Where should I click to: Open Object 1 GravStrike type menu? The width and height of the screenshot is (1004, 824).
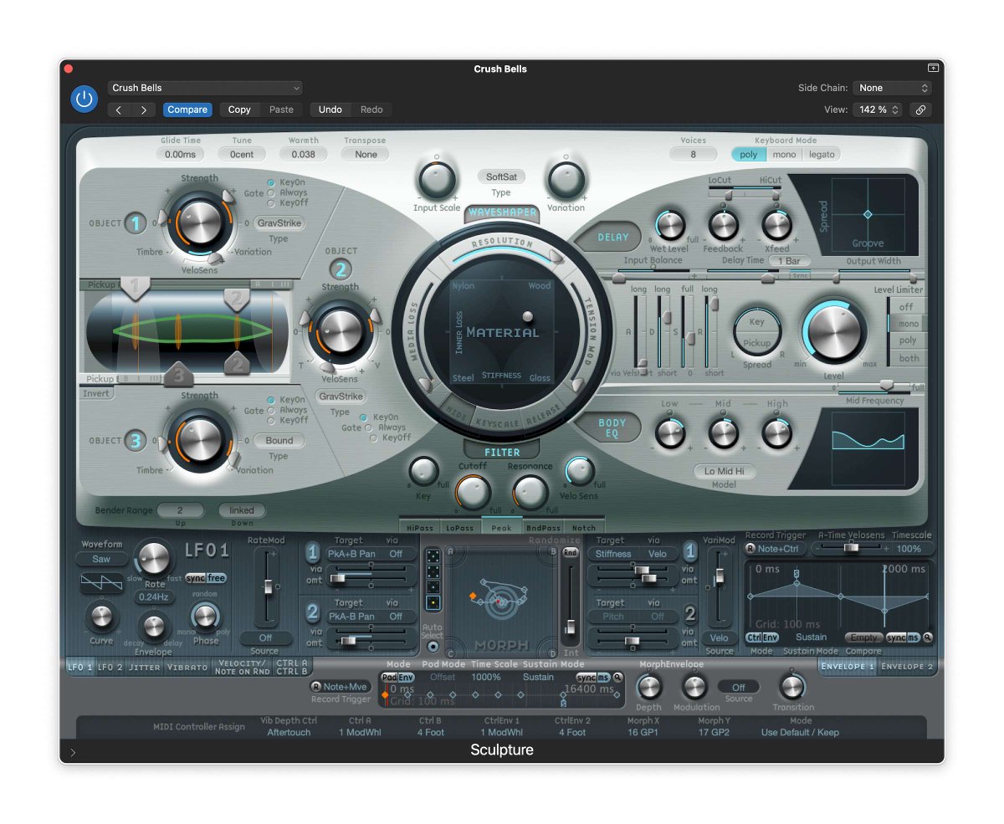(279, 223)
